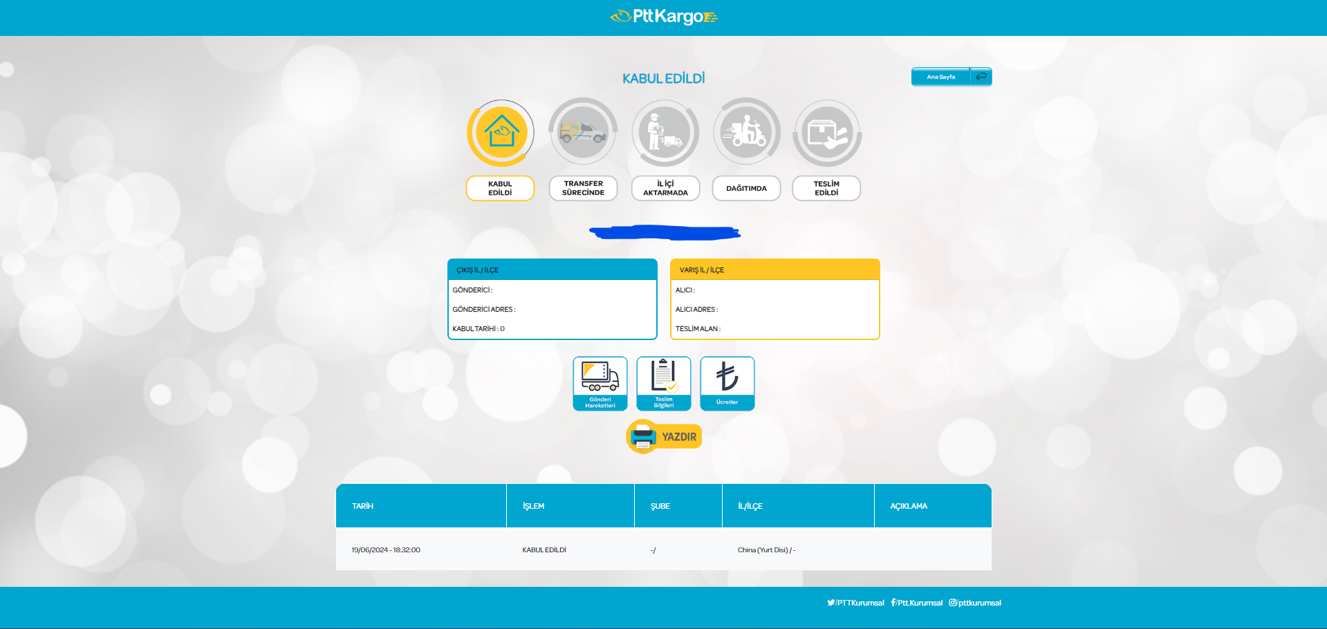
Task: Click the courier with boxes status icon
Action: (x=665, y=133)
